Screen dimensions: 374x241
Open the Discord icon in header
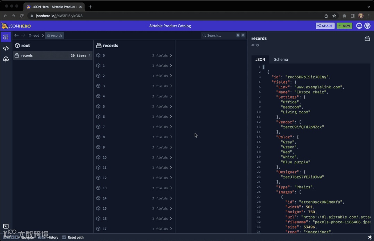coord(359,26)
